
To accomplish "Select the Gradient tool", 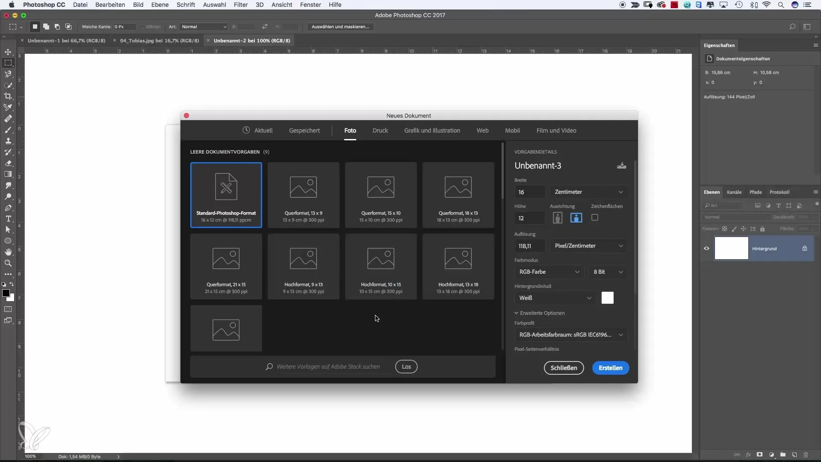I will tap(8, 174).
